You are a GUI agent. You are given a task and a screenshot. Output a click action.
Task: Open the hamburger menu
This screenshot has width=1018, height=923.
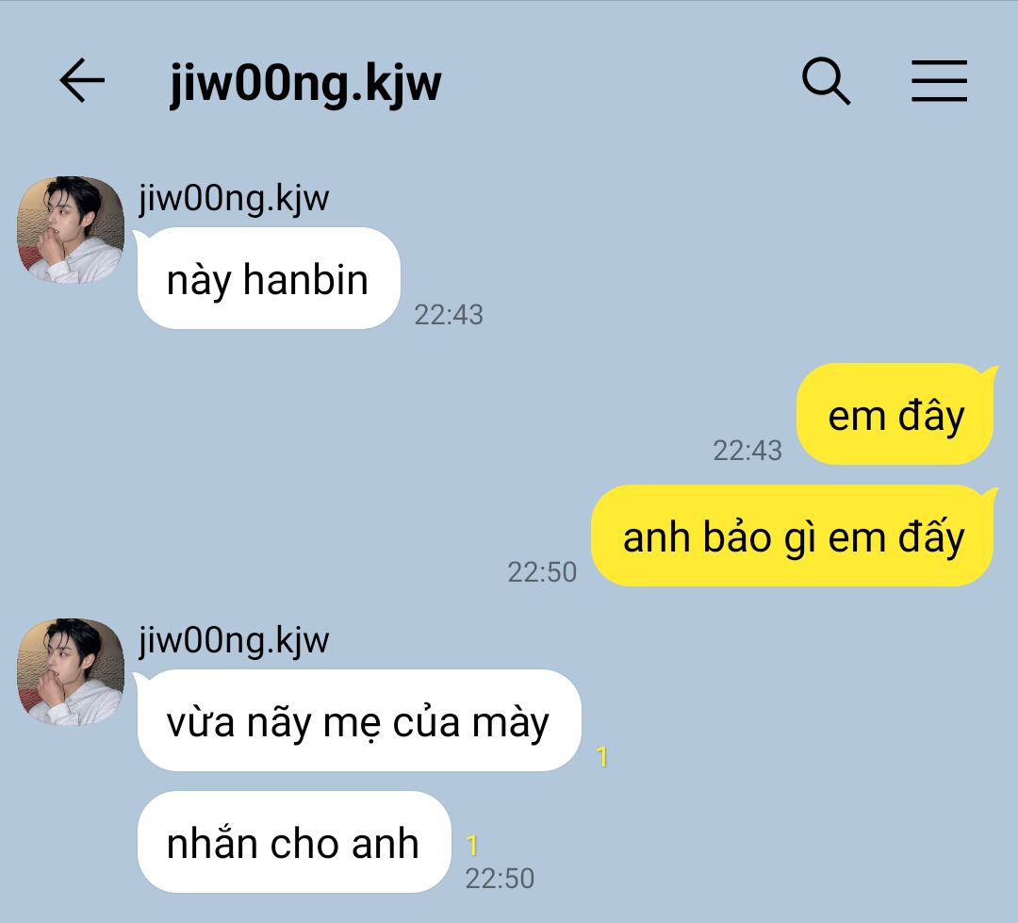pos(939,81)
